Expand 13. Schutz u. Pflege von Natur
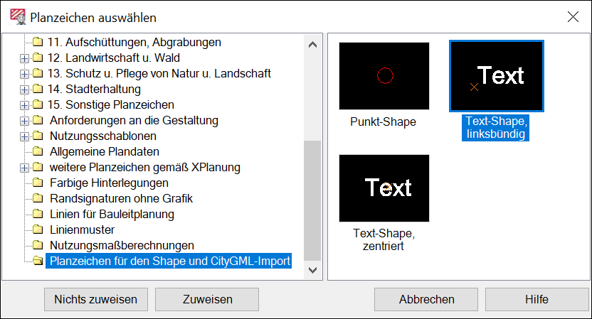The image size is (592, 319). tap(25, 74)
